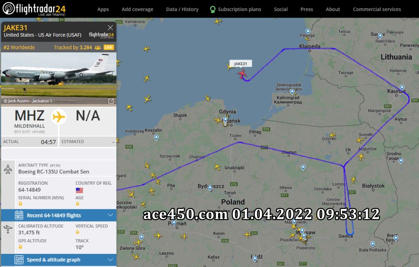Image resolution: width=419 pixels, height=267 pixels.
Task: Click the JAKE31 callsign map label
Action: pyautogui.click(x=241, y=63)
